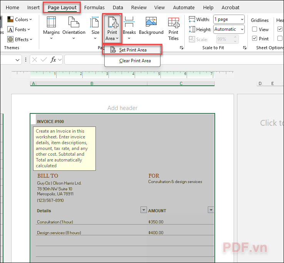Click the Breaks icon

pos(129,22)
